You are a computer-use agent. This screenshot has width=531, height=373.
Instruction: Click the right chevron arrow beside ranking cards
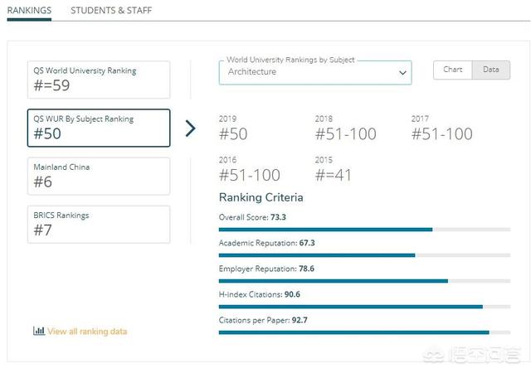click(x=191, y=128)
